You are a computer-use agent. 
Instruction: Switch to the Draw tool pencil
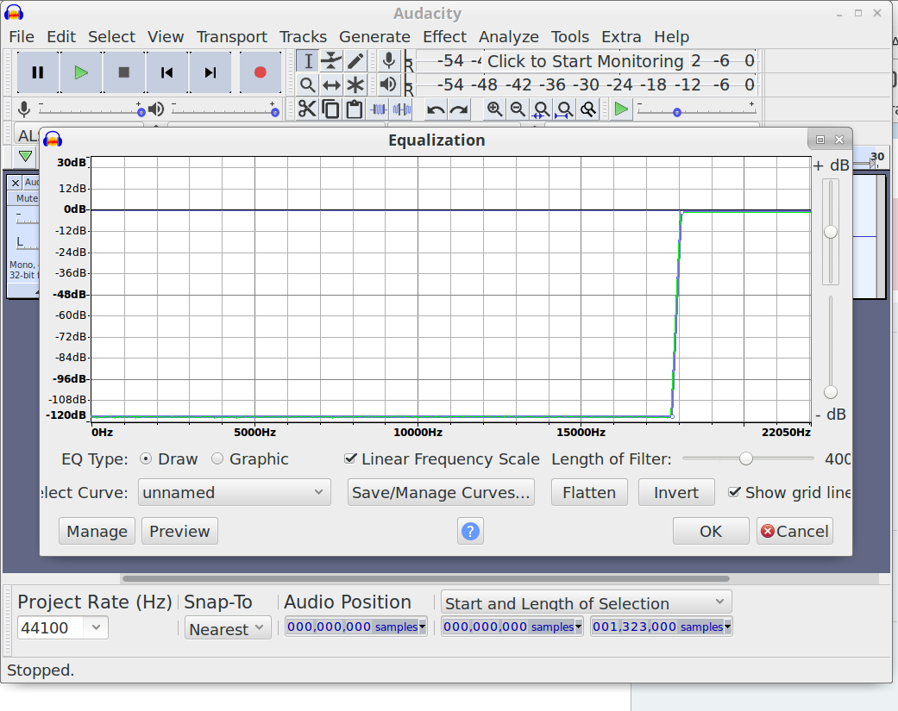point(355,60)
